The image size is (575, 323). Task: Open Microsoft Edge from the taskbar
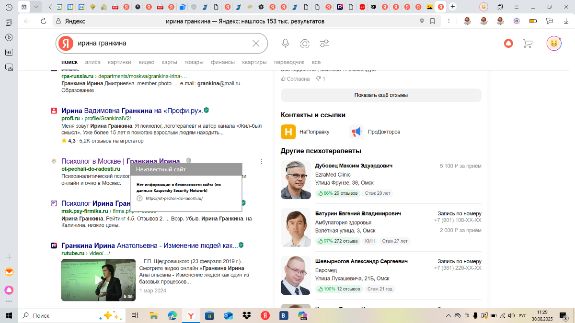(x=172, y=315)
